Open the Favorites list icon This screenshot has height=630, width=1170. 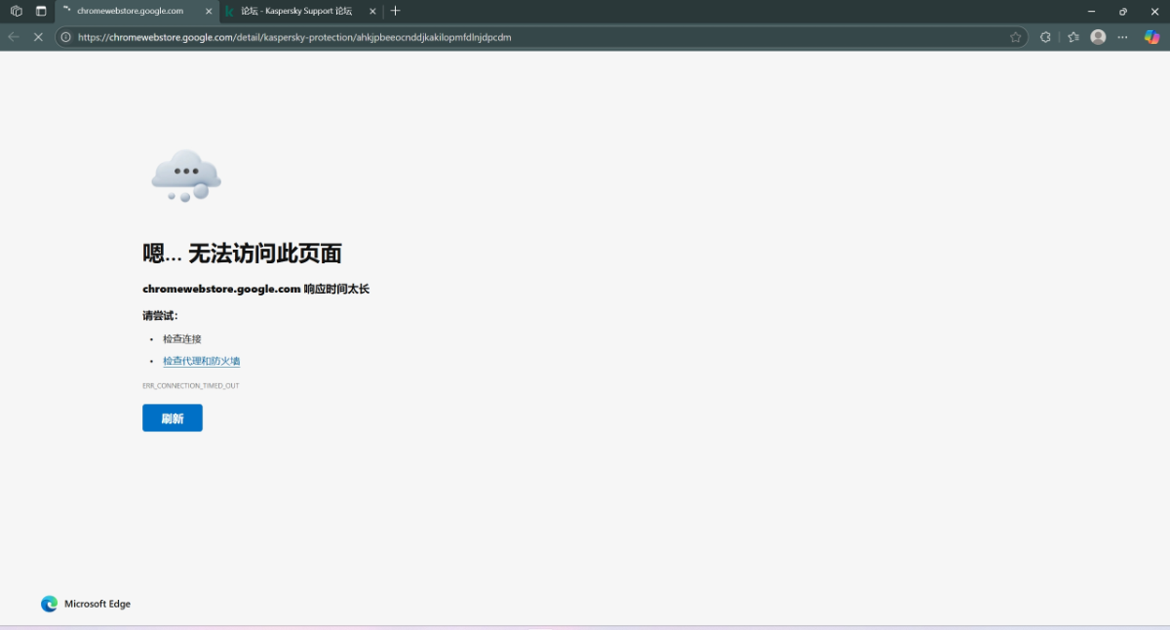click(x=1073, y=37)
